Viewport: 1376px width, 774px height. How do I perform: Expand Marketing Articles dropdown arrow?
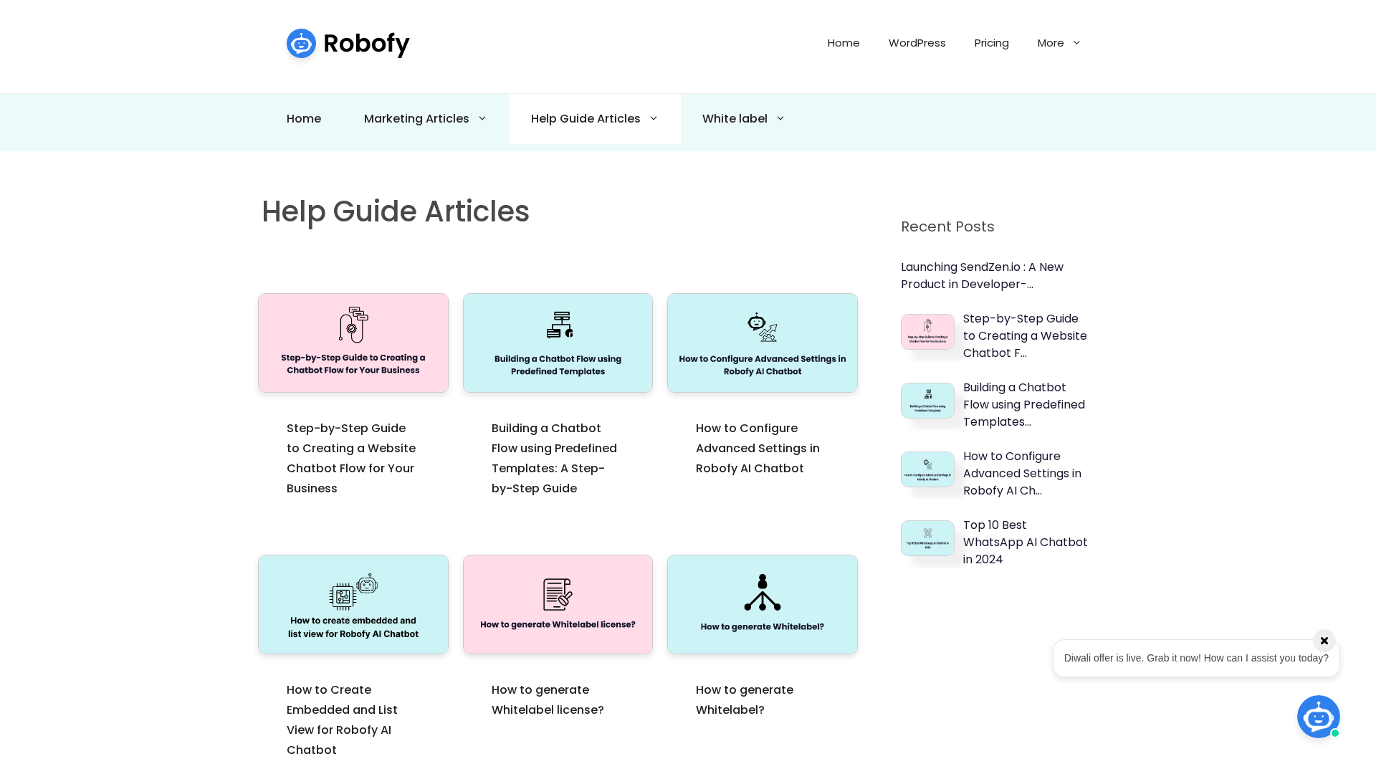point(482,119)
